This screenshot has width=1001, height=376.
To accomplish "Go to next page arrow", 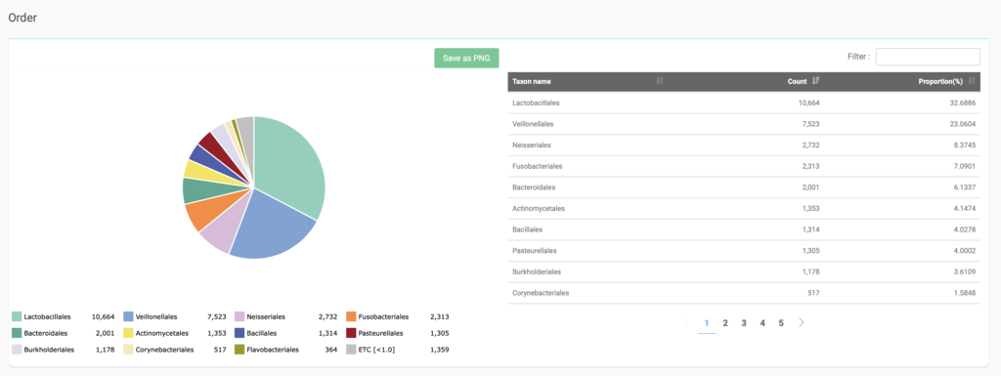I will 802,323.
